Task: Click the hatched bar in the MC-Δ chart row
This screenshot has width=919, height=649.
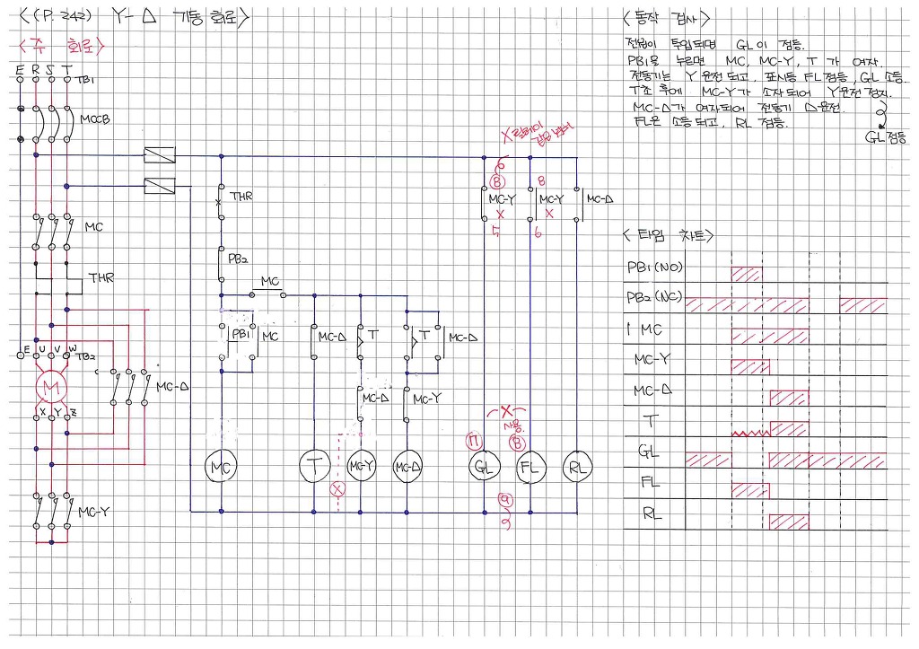Action: (789, 398)
